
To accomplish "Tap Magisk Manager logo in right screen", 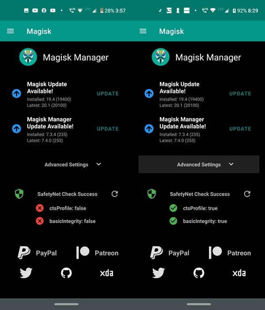I will point(160,57).
